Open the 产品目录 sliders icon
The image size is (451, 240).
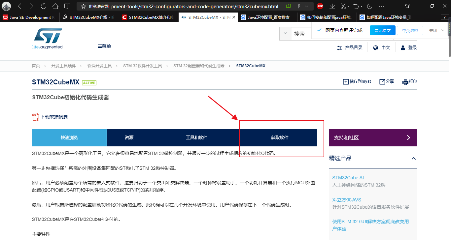(x=339, y=47)
